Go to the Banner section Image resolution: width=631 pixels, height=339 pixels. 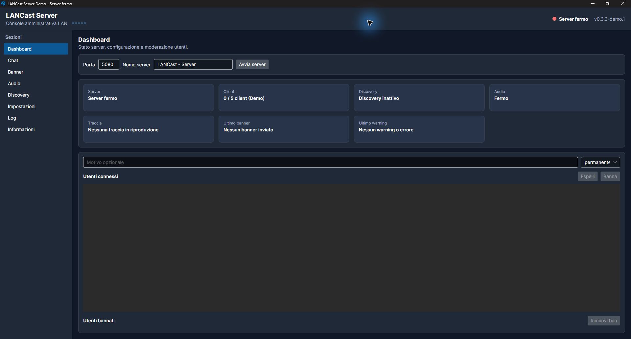coord(36,72)
